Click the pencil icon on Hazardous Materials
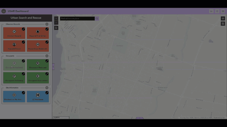 (47, 42)
